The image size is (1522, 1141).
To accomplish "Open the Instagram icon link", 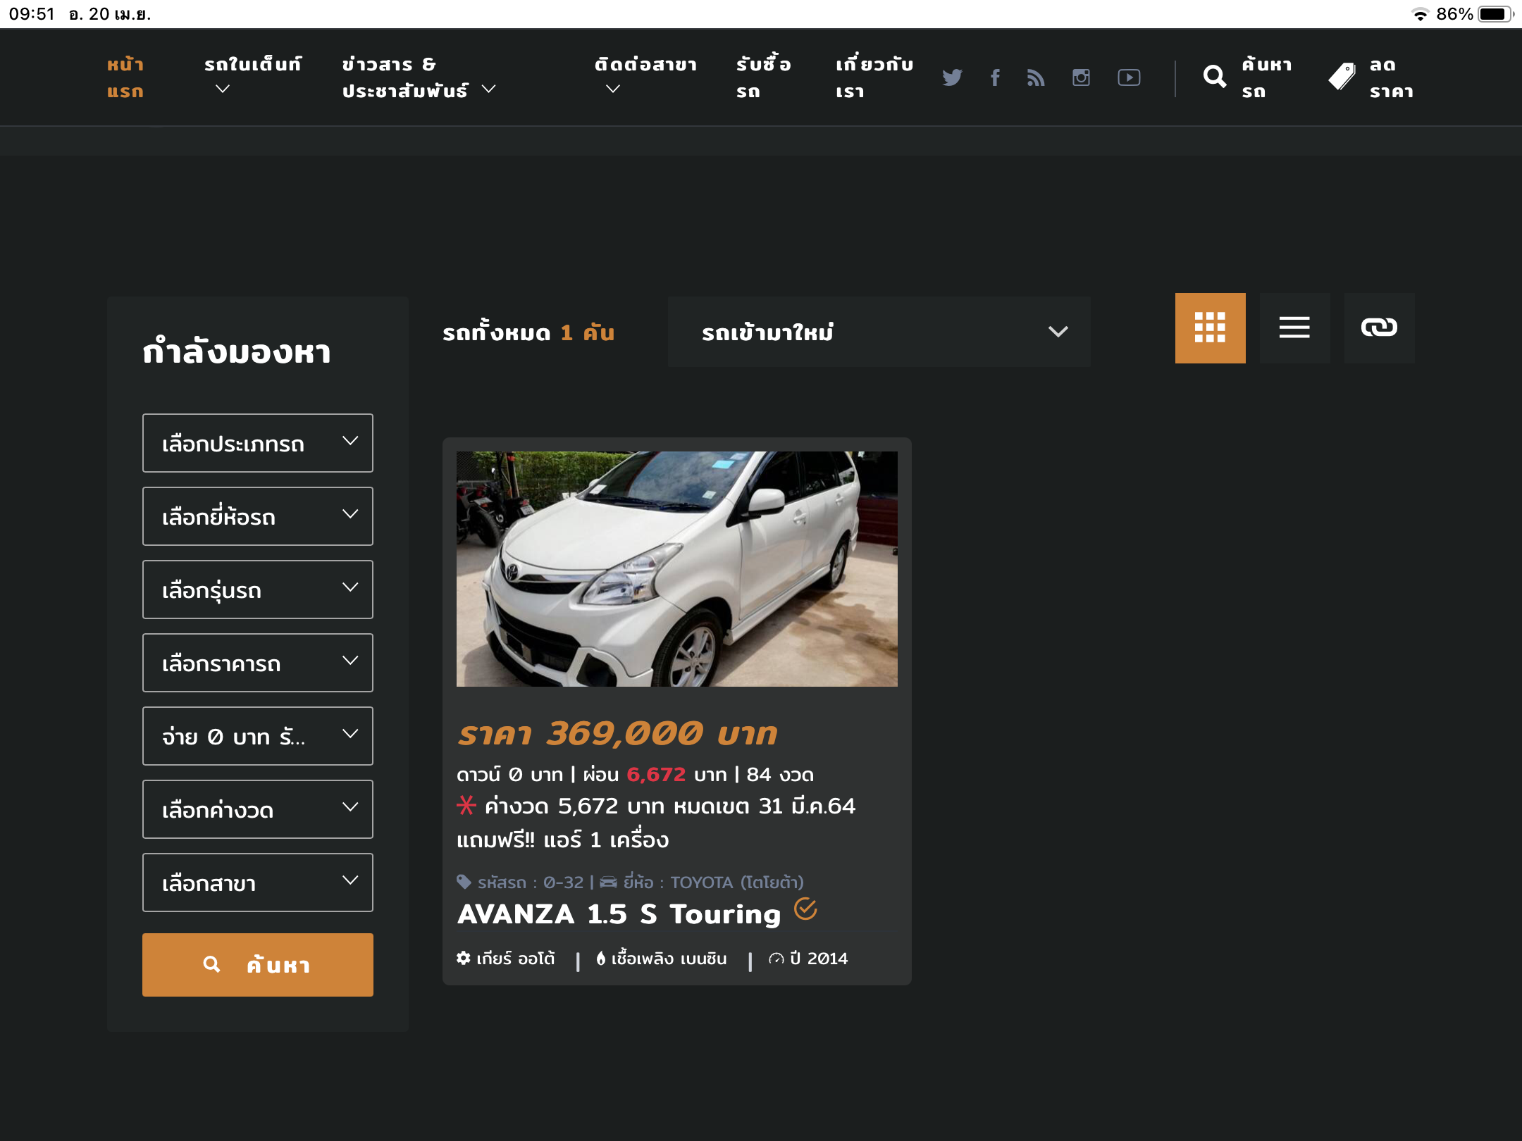I will click(x=1081, y=77).
